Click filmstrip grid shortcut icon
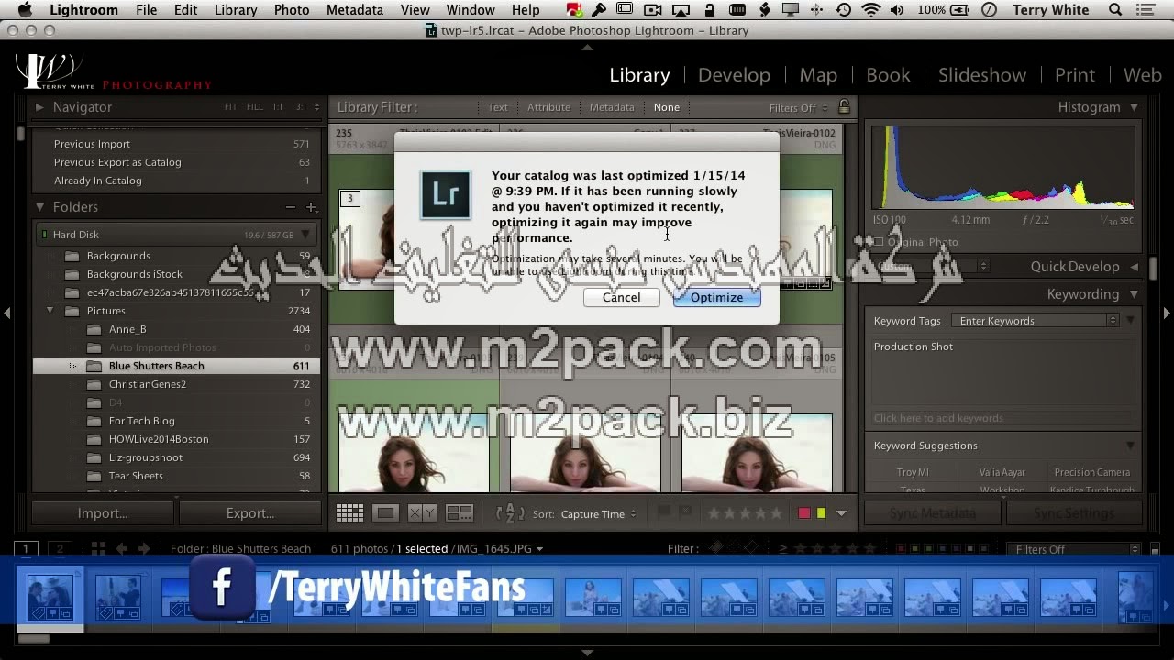The width and height of the screenshot is (1174, 660). pyautogui.click(x=98, y=549)
